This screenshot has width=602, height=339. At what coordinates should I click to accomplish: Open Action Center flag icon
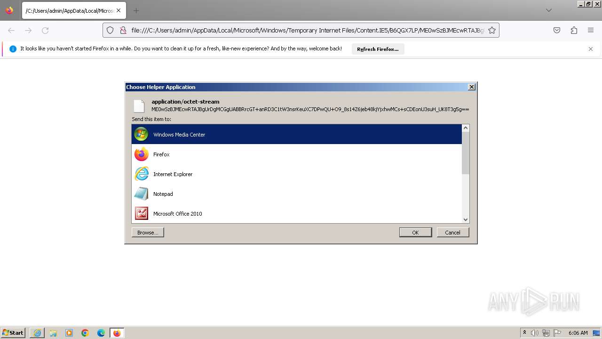pyautogui.click(x=557, y=333)
